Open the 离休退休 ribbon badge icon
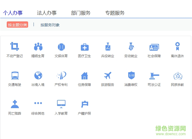The height and width of the screenshot is (139, 192). coord(177,47)
